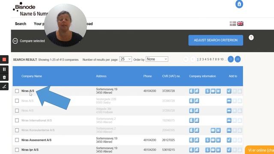The height and width of the screenshot is (154, 274).
Task: Open the report icon for Niras A/S Vestergade 22B
Action: [191, 101]
